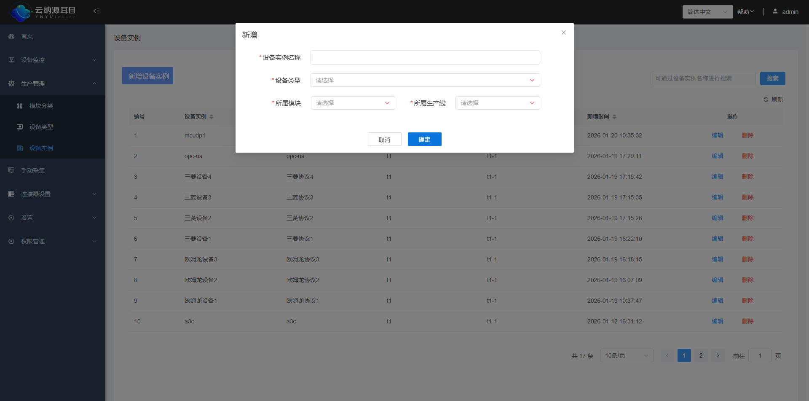This screenshot has width=809, height=401.
Task: Click the 设备实例名称 input field
Action: (x=425, y=57)
